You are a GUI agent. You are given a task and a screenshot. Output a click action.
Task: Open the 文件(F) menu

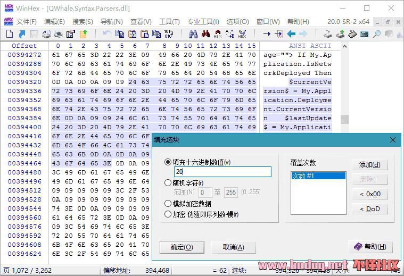26,22
